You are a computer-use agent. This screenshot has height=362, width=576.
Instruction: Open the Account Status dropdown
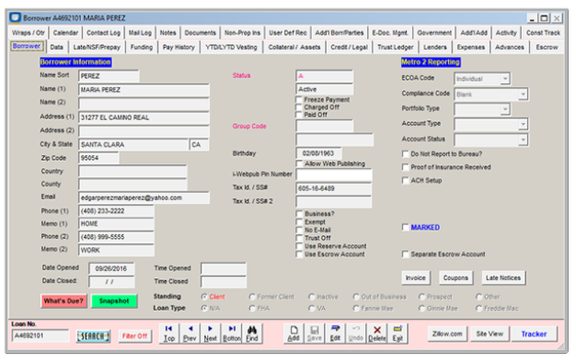click(523, 140)
